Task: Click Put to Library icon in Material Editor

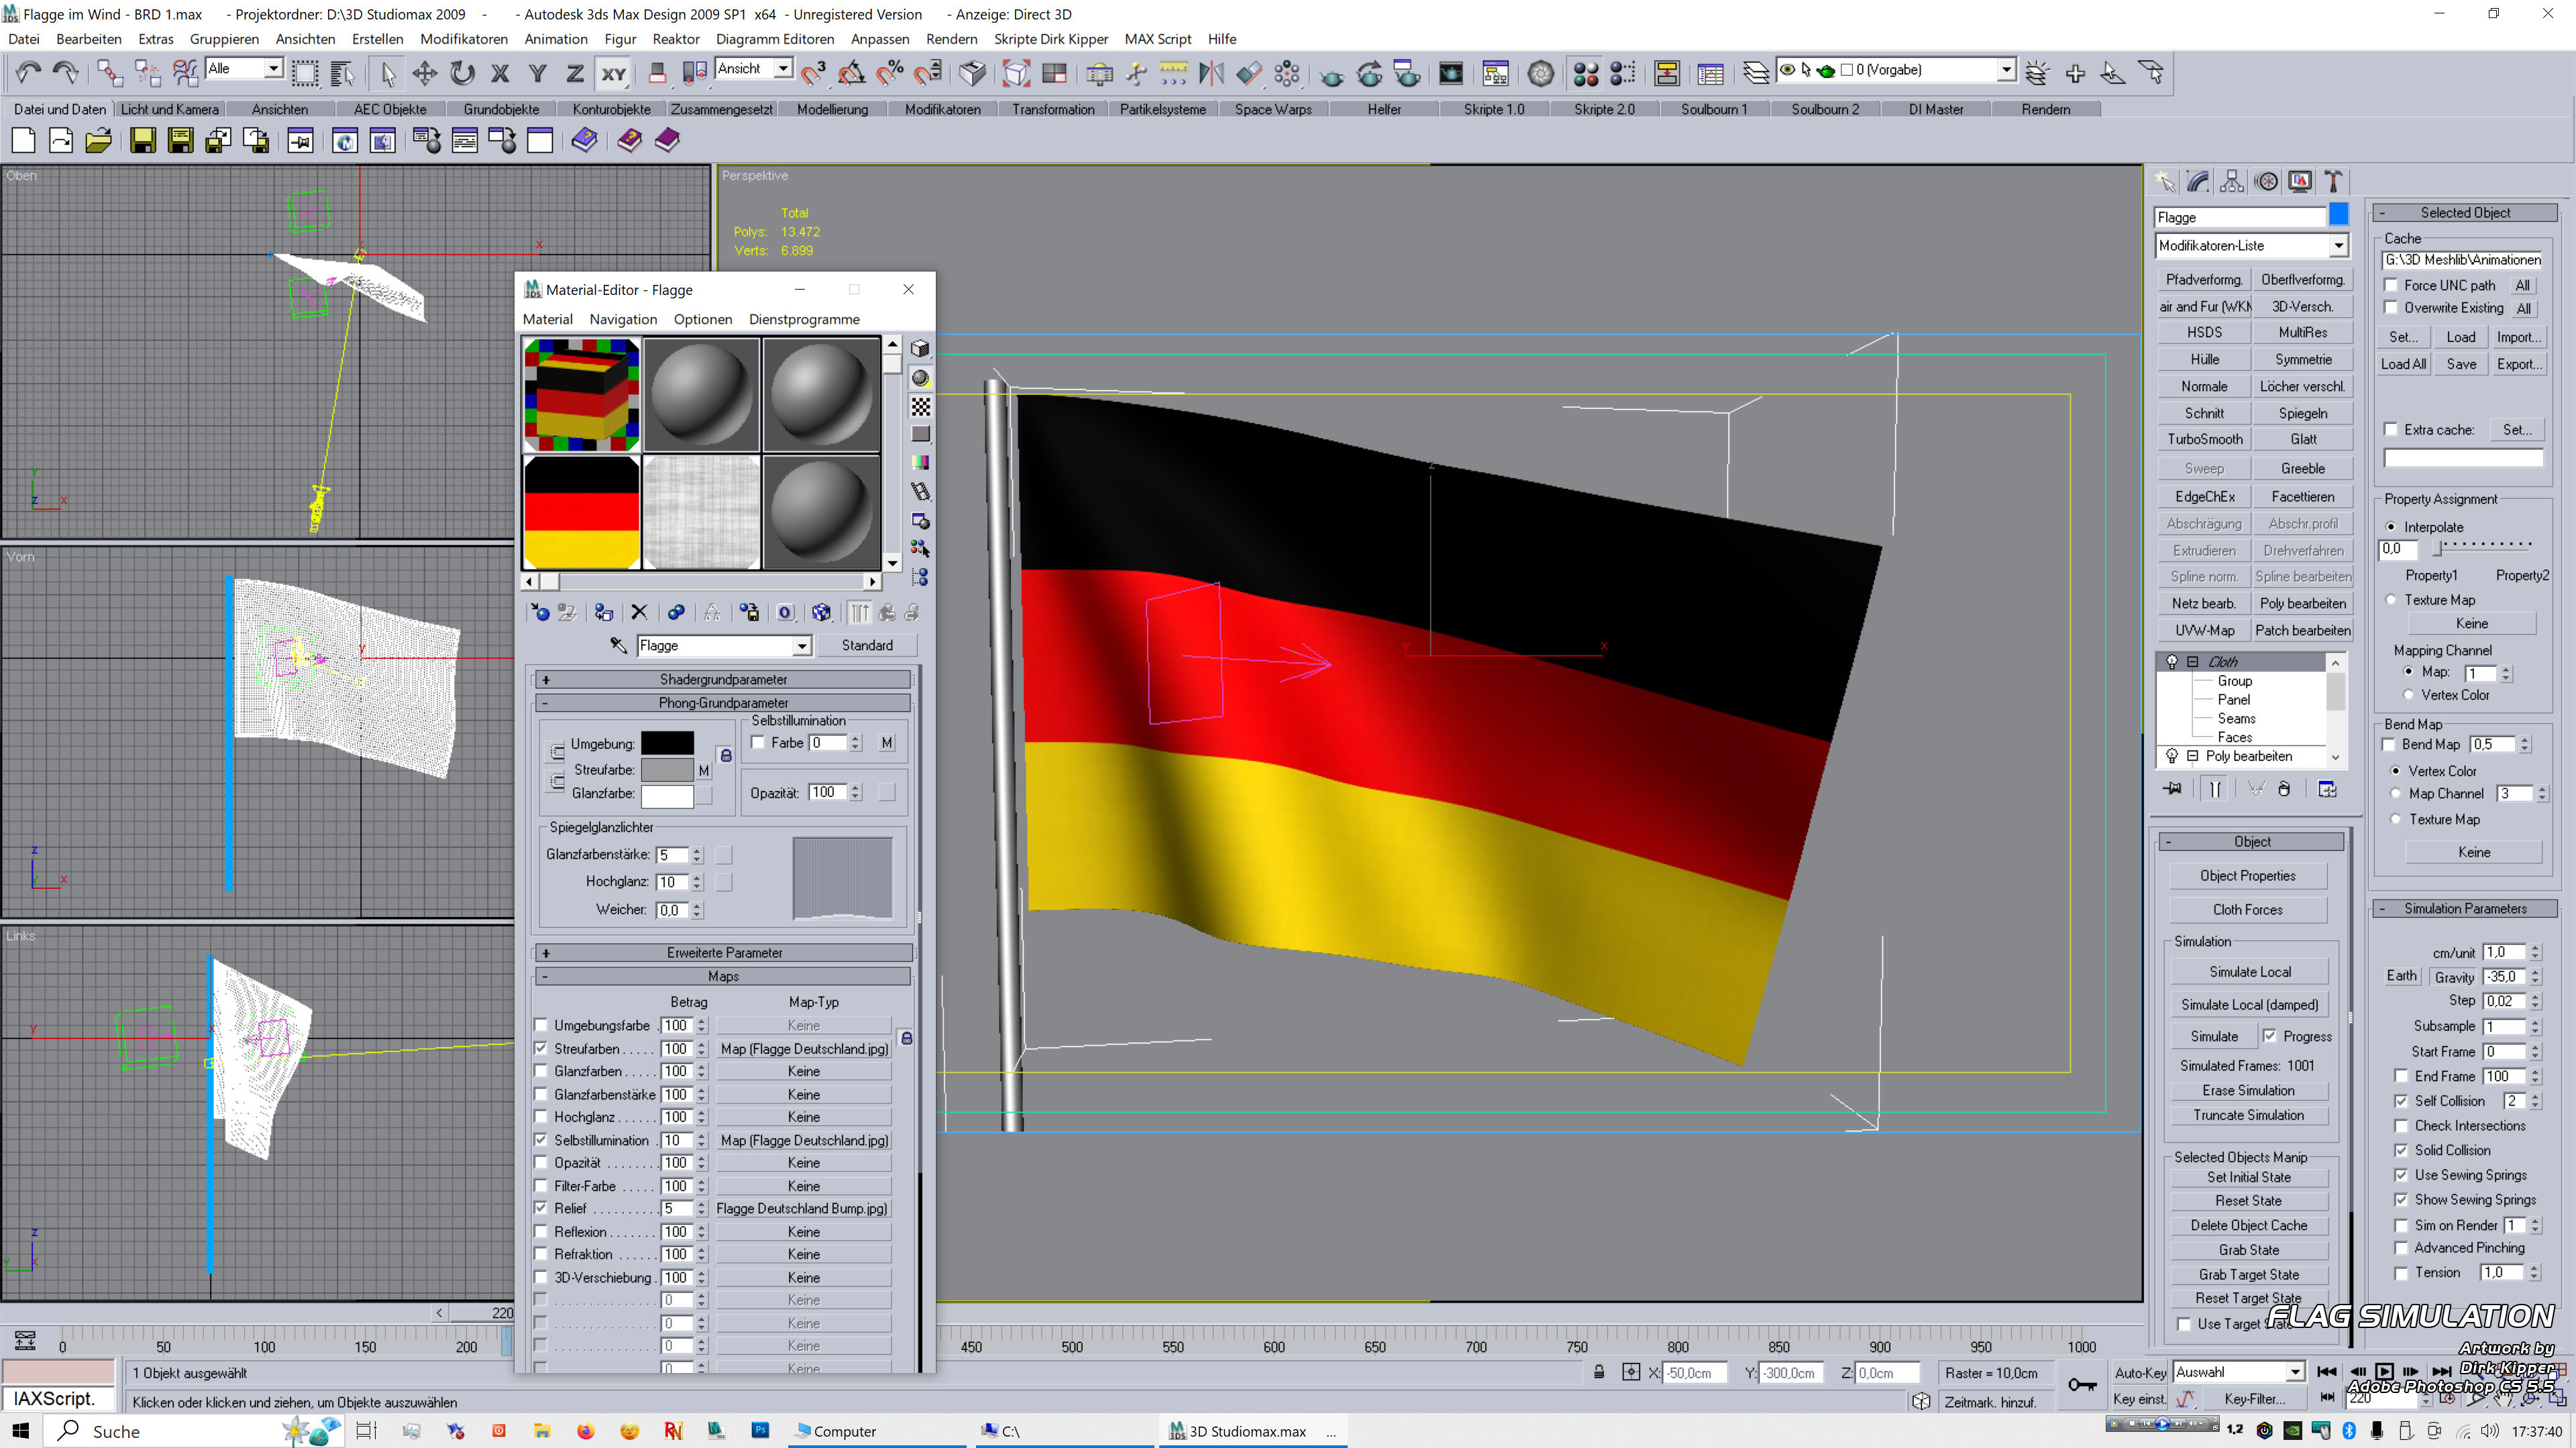Action: 749,613
